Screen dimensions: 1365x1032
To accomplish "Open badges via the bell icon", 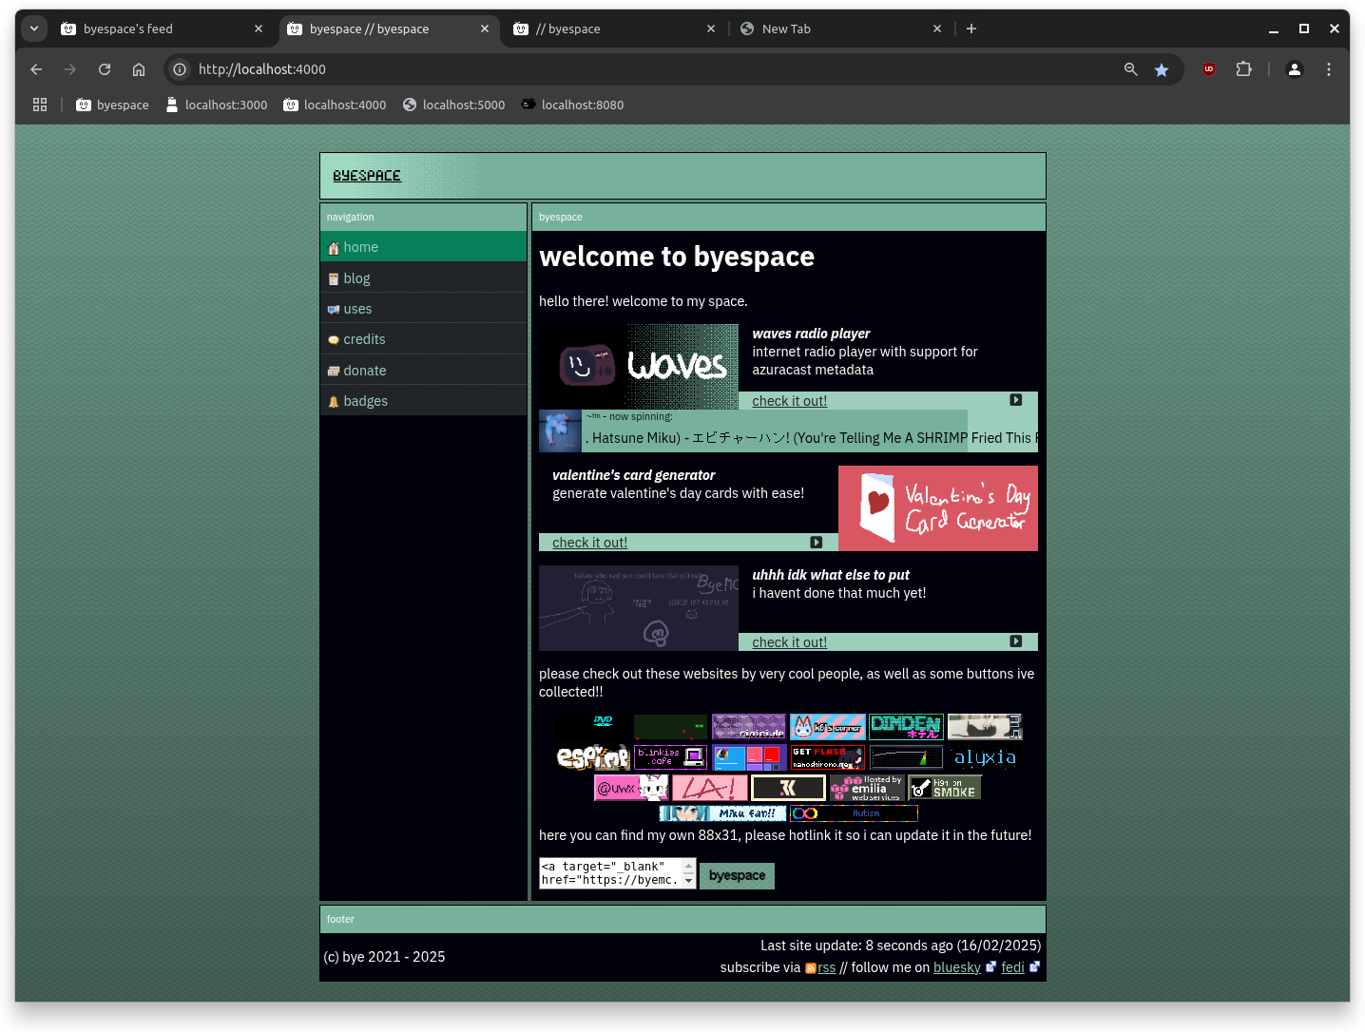I will pos(334,400).
